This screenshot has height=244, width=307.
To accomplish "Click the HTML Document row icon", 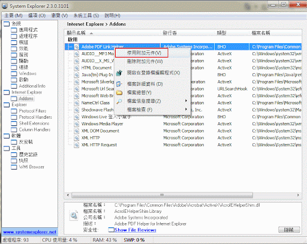I will click(x=77, y=68).
